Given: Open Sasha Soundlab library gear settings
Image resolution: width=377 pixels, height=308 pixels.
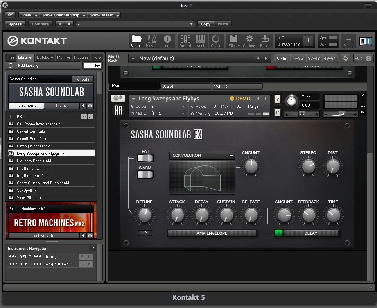Looking at the screenshot, I should 90,106.
